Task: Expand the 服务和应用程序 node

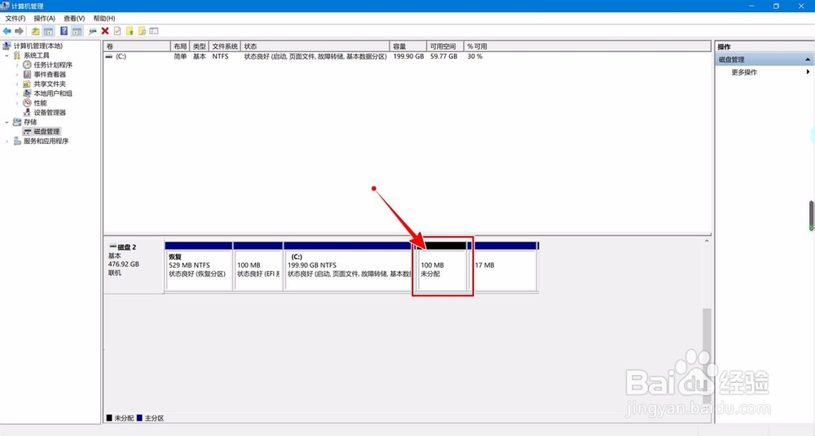Action: pos(7,141)
